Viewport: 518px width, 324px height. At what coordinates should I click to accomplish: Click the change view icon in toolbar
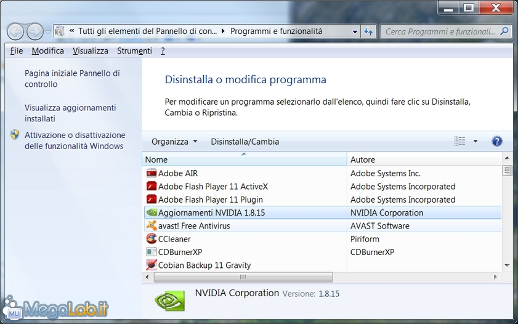459,141
